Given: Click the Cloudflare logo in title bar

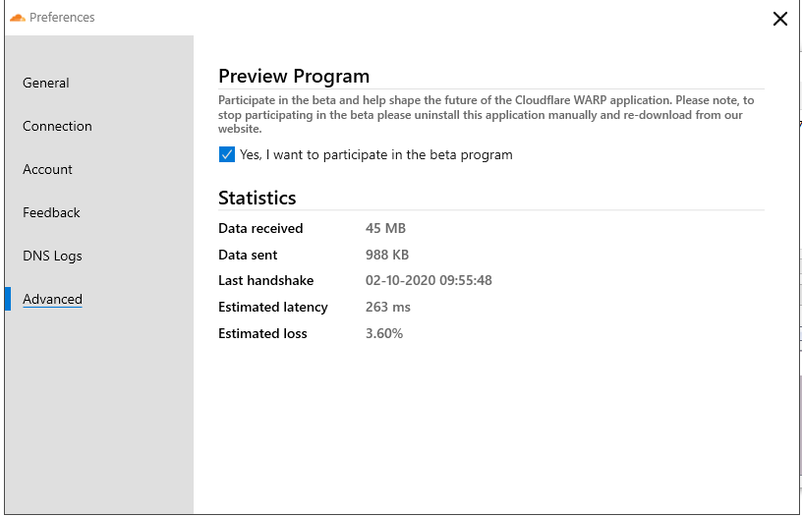Looking at the screenshot, I should 18,18.
